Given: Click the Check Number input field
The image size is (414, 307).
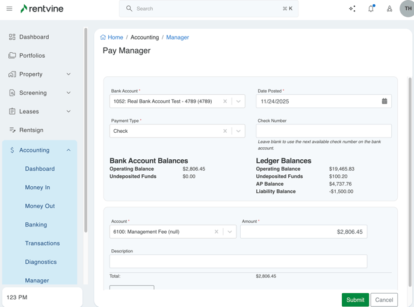Looking at the screenshot, I should coord(323,131).
